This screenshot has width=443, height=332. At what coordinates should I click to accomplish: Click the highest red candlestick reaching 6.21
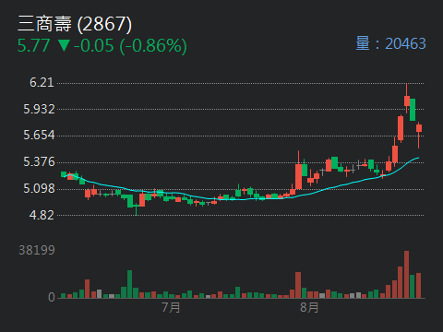(x=407, y=99)
